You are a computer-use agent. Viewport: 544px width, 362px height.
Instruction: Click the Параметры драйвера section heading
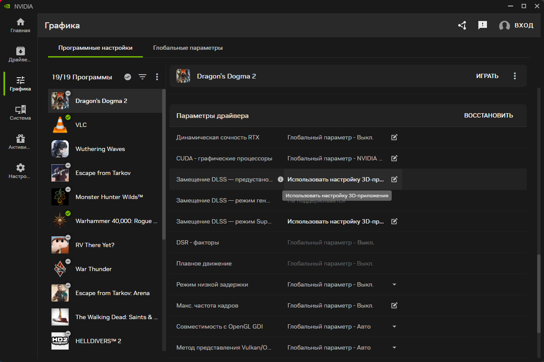212,116
